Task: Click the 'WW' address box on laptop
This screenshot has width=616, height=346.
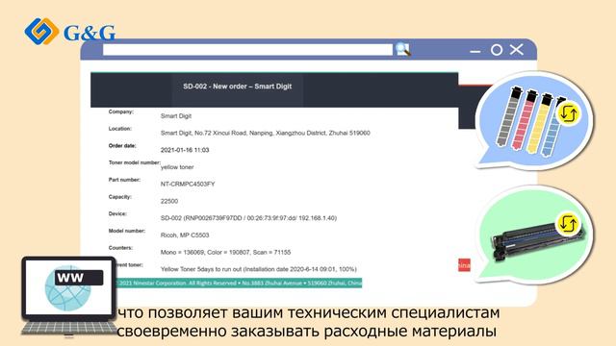Action: (x=79, y=278)
